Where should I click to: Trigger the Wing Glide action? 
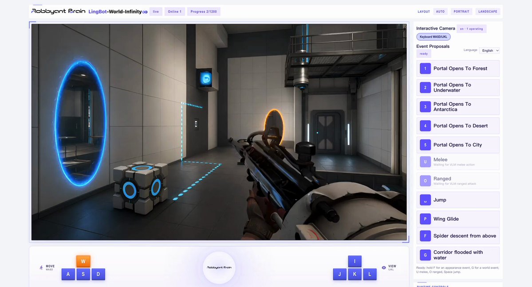point(458,219)
